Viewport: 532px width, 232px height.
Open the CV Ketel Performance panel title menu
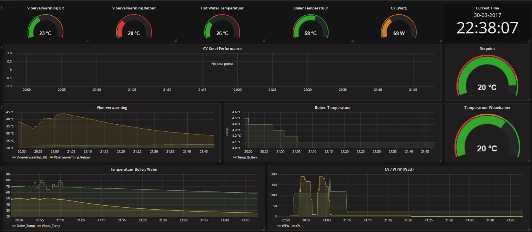point(222,49)
